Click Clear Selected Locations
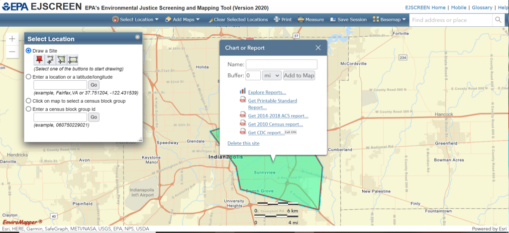 click(238, 19)
